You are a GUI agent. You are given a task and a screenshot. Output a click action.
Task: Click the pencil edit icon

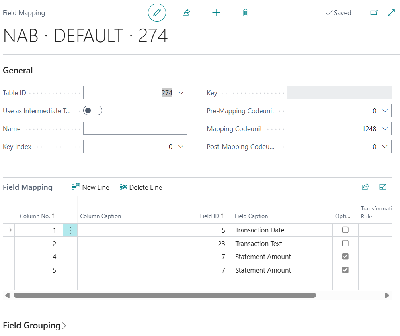[x=157, y=13]
